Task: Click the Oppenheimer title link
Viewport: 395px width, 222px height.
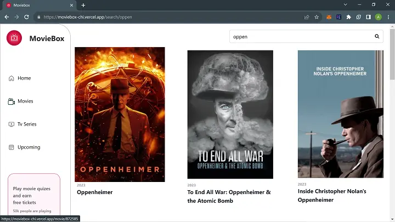Action: (x=95, y=192)
